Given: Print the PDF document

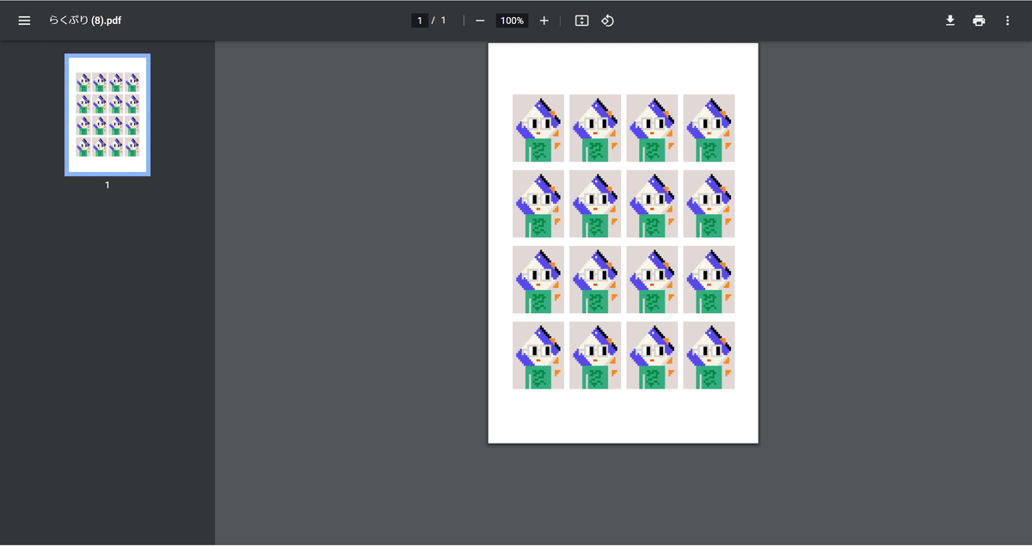Looking at the screenshot, I should (979, 21).
